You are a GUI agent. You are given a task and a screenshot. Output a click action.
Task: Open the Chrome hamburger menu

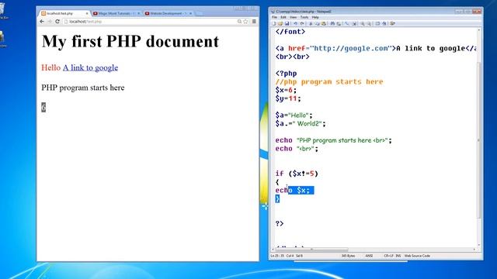[x=254, y=22]
